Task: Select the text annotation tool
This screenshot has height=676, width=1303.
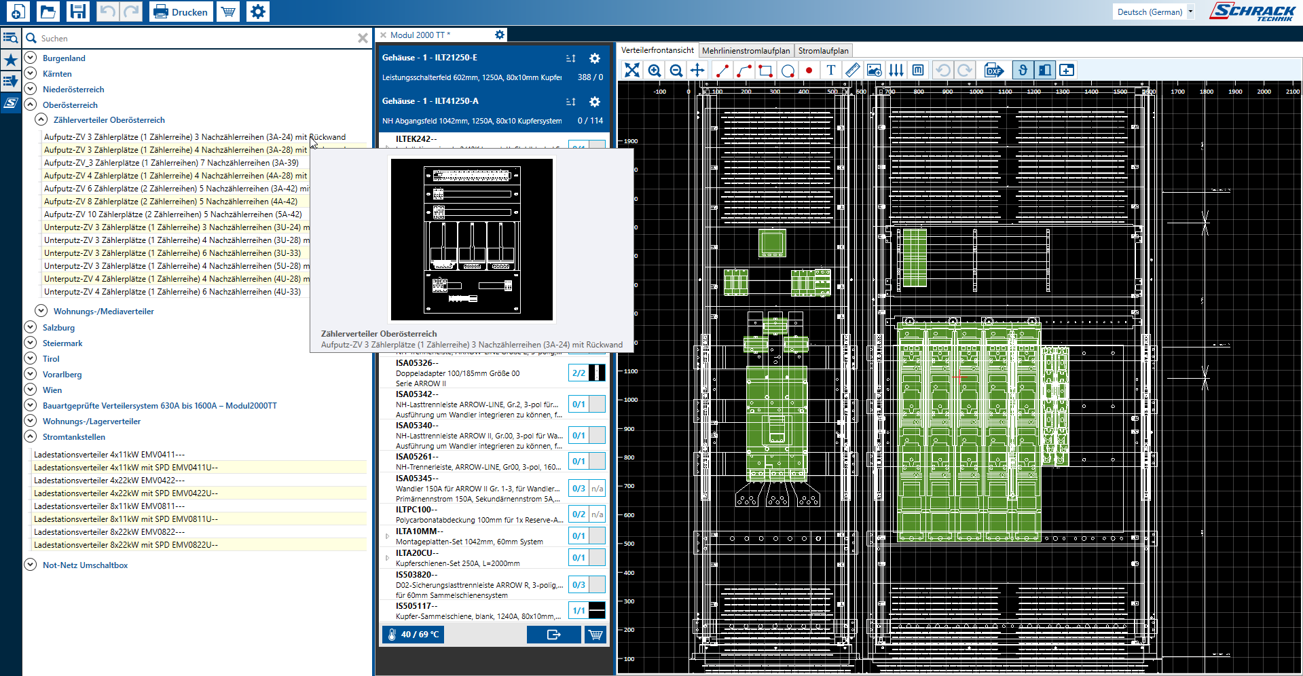Action: 831,70
